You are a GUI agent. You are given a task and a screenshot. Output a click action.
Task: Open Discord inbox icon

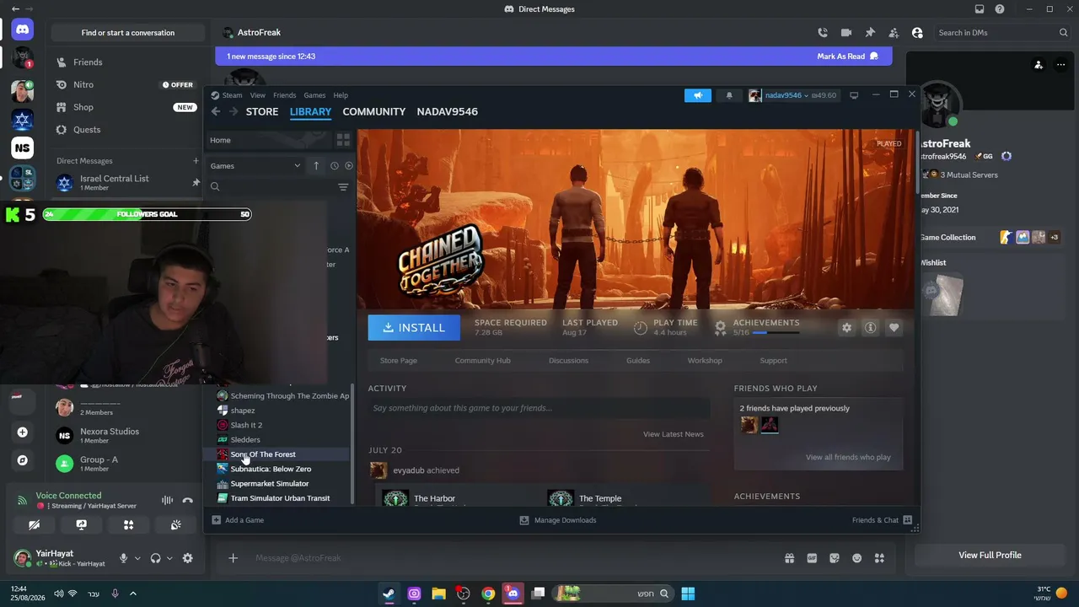(x=980, y=9)
